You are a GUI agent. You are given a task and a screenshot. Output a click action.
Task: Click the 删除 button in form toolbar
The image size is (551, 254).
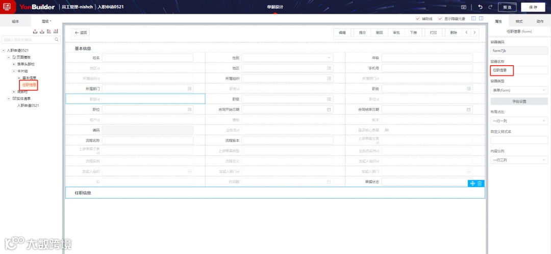[x=454, y=33]
